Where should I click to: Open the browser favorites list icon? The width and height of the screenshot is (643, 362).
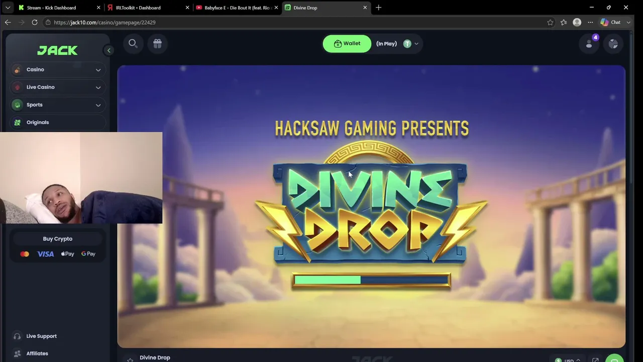564,22
